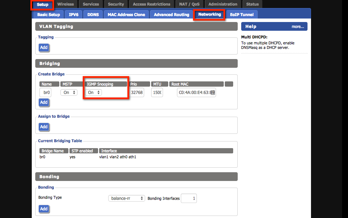Click the bridge Name field br0

coord(45,93)
